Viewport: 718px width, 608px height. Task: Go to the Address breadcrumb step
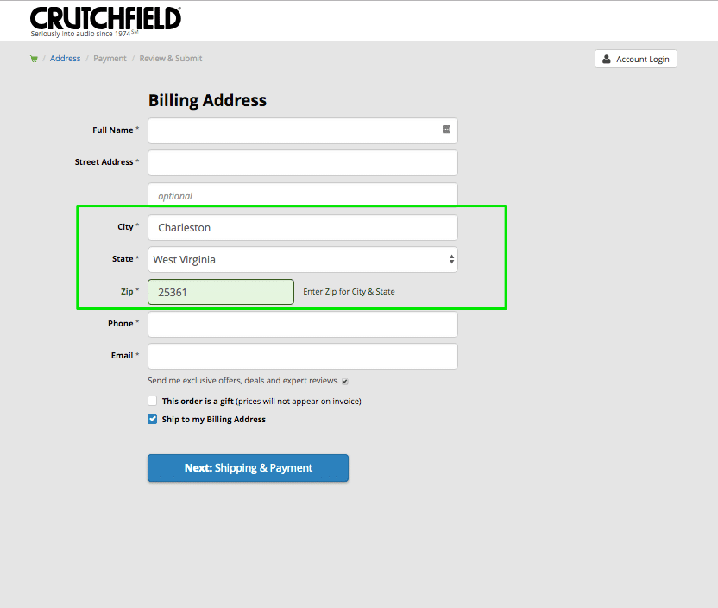tap(65, 59)
